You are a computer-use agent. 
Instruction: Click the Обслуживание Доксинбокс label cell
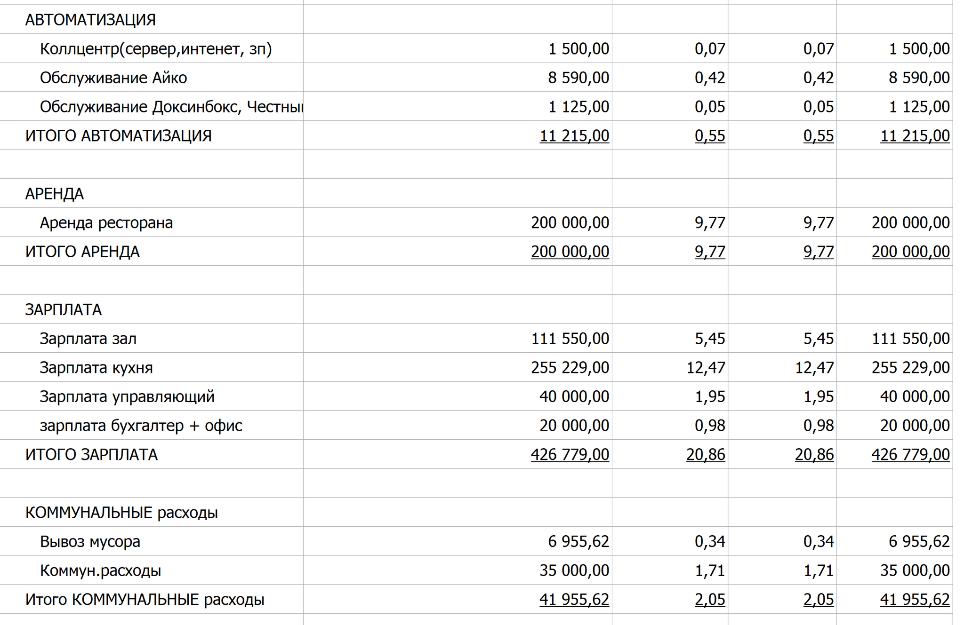pos(171,107)
